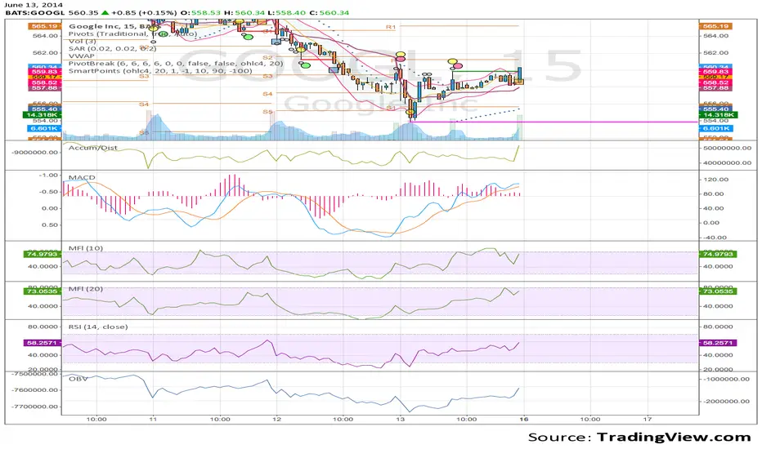Click the SmartPoints (ohlc4, 20...) legend entry
This screenshot has height=449, width=762.
click(160, 70)
